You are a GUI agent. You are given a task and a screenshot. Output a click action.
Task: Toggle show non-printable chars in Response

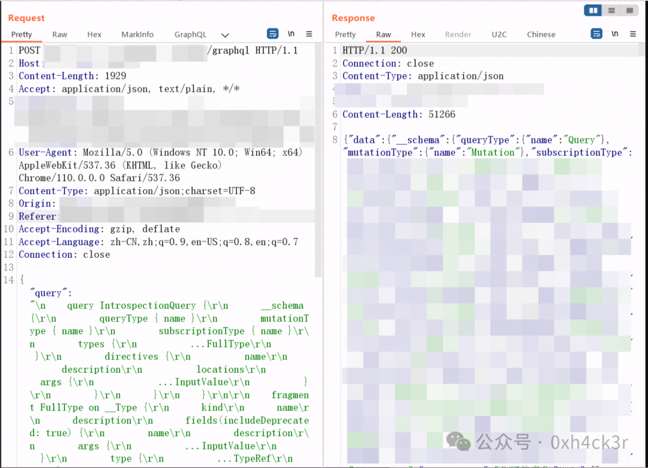(x=615, y=34)
